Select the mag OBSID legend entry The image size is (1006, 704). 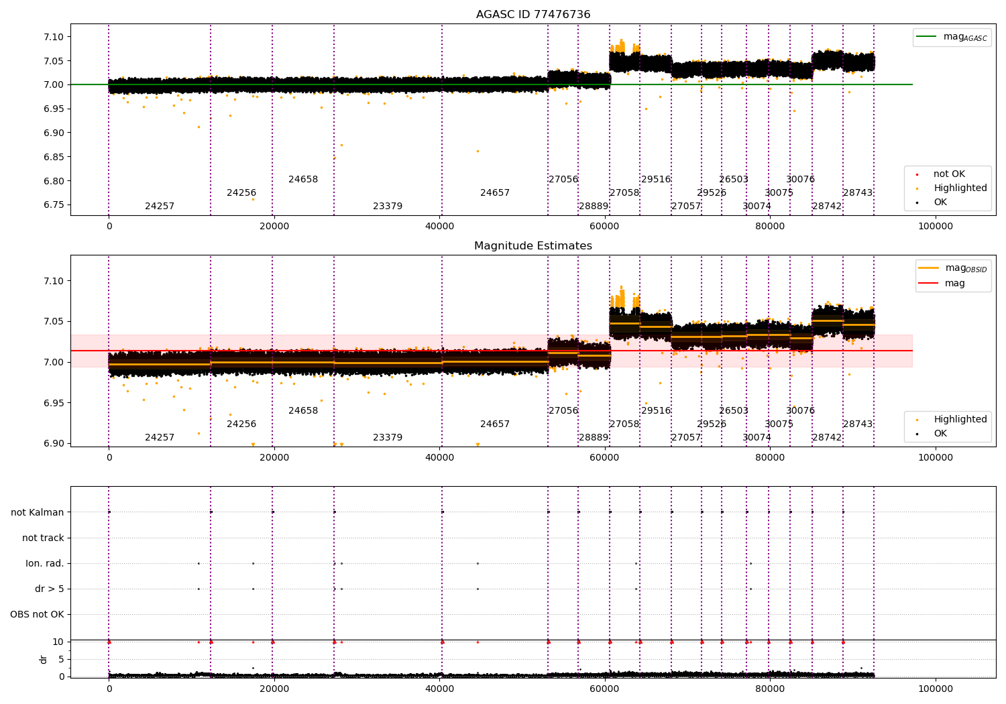point(953,268)
